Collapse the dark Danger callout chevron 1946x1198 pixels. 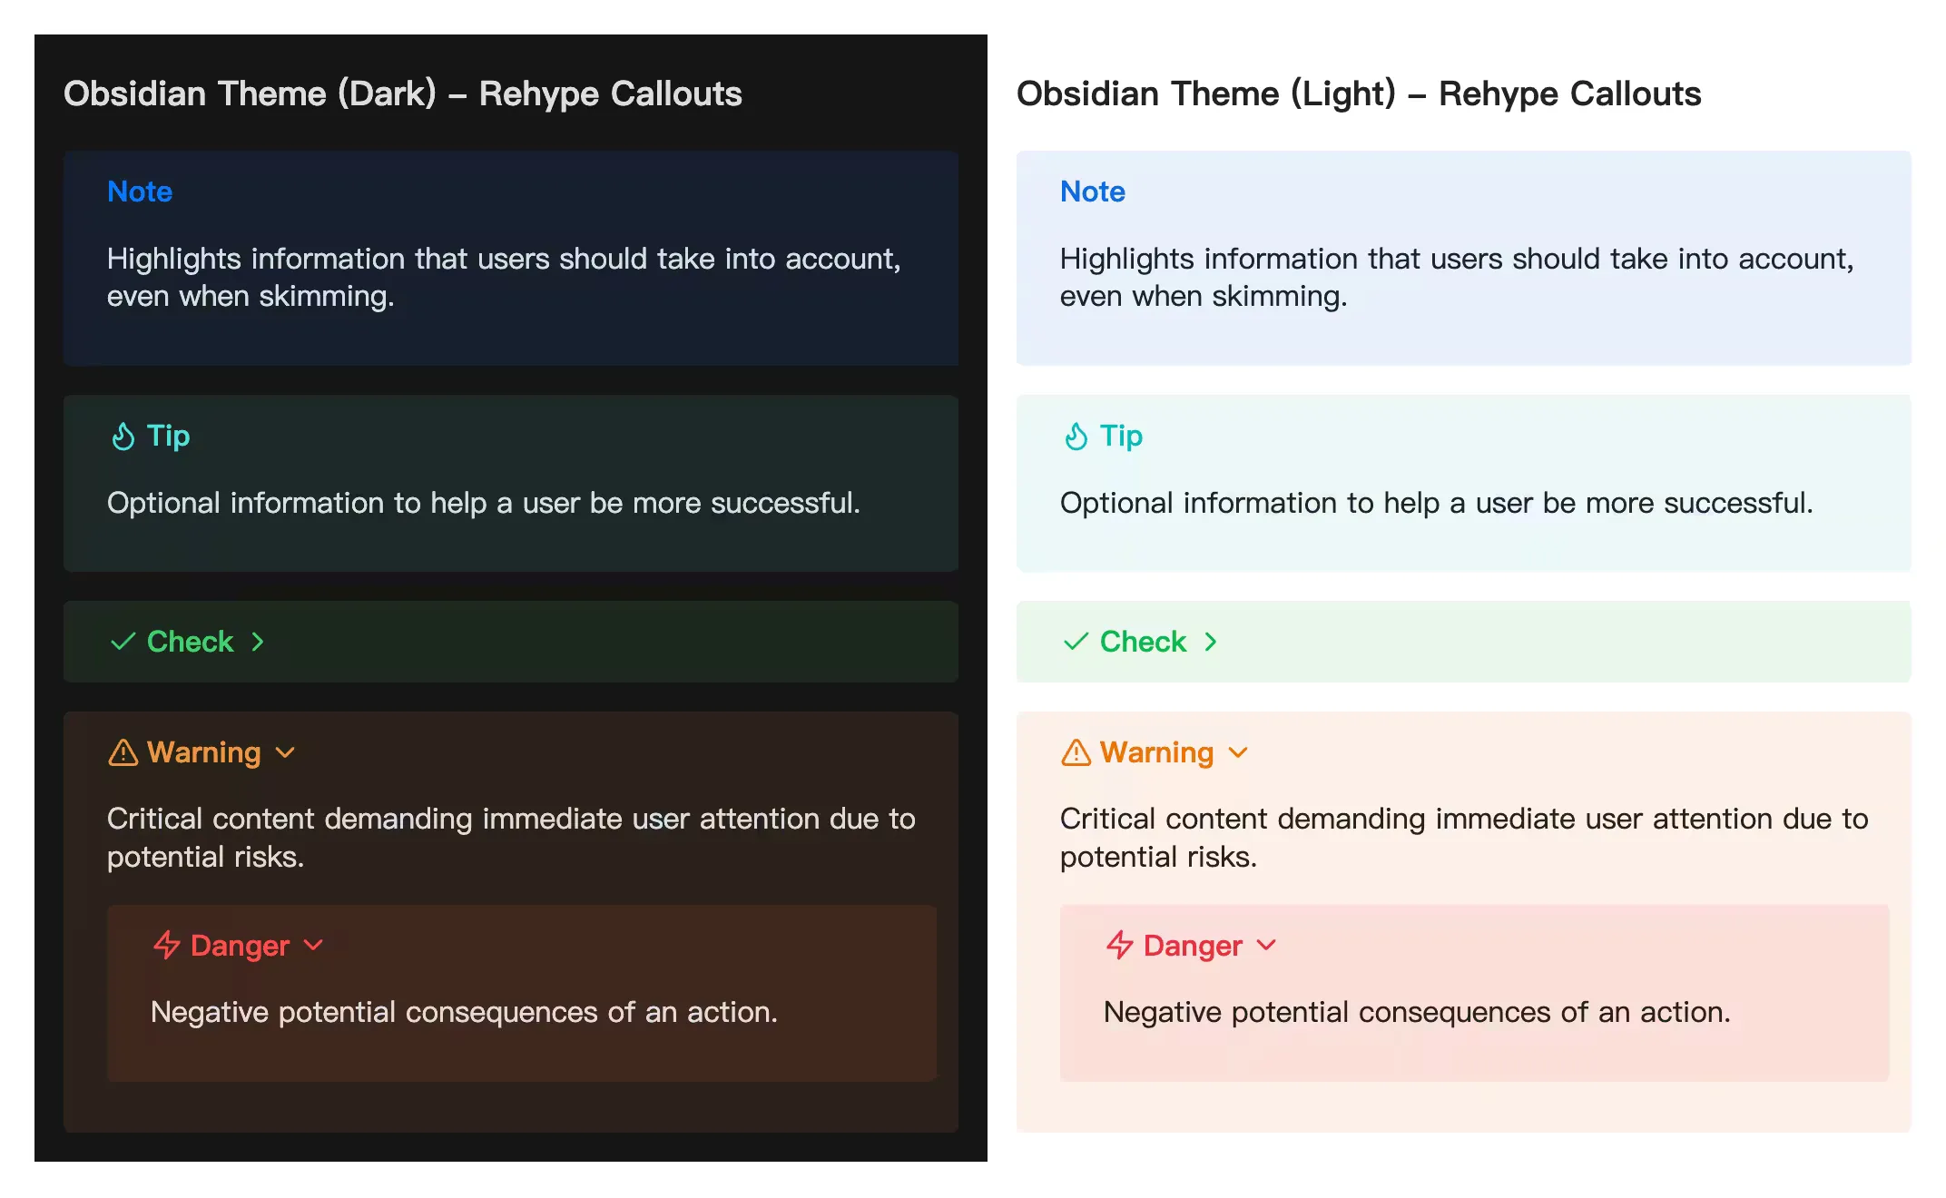pyautogui.click(x=314, y=945)
